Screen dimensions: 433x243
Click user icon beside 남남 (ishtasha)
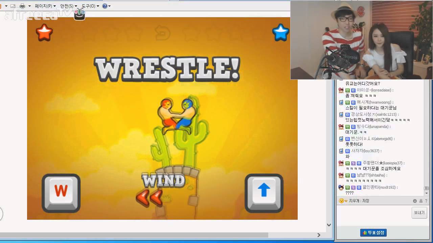(x=341, y=175)
